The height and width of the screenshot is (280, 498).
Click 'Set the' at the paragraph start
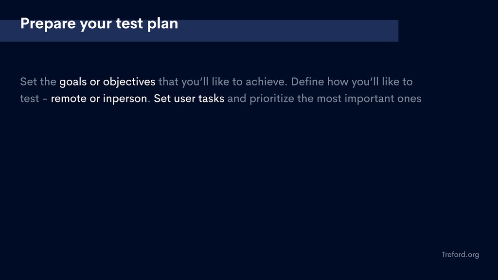38,82
